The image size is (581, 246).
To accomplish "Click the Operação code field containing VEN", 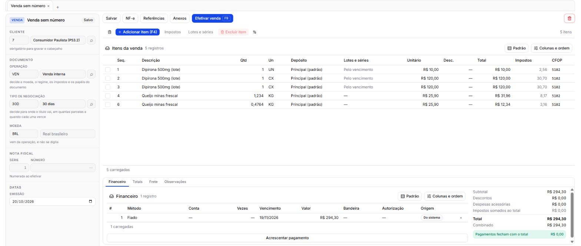I will pos(24,74).
